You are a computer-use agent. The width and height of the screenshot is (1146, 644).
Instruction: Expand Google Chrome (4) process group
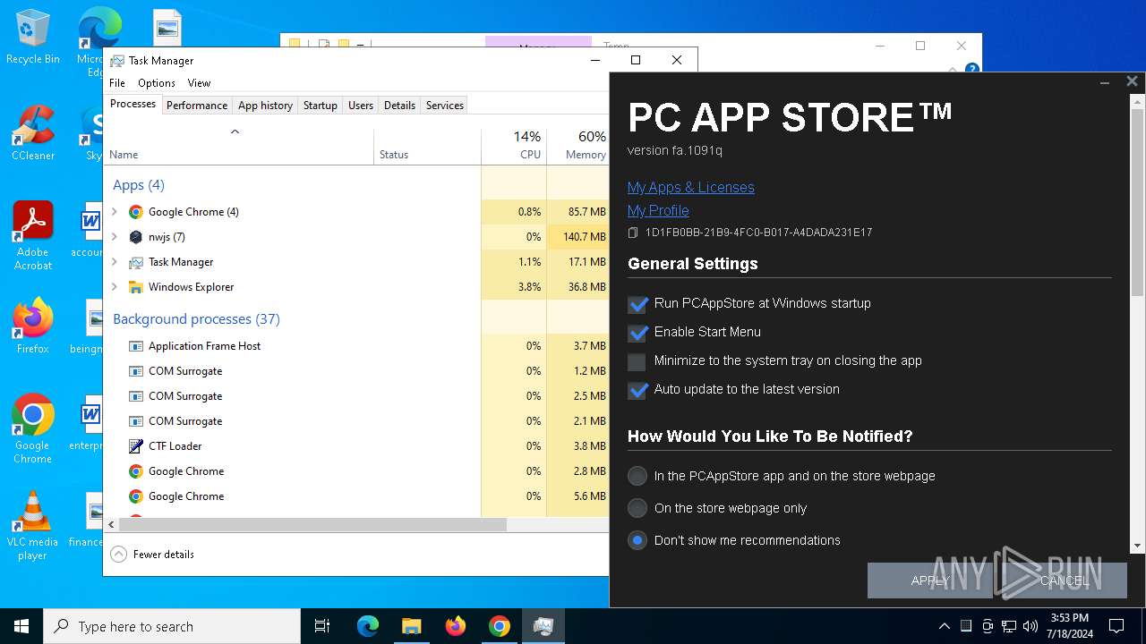coord(115,212)
